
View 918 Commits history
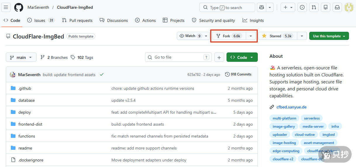[238, 74]
